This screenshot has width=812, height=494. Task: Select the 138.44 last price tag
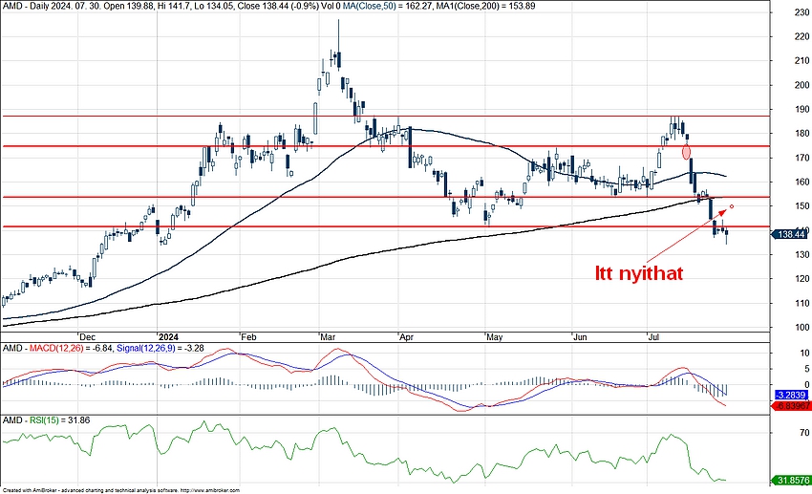tap(791, 234)
